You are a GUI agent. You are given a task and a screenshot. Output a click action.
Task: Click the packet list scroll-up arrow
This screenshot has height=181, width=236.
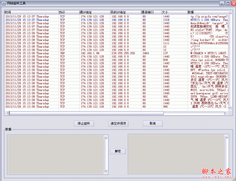tap(230, 13)
